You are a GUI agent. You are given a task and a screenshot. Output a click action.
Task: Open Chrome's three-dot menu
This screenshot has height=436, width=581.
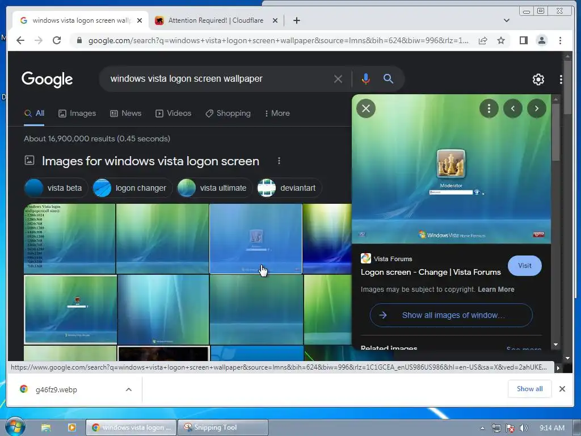[560, 40]
